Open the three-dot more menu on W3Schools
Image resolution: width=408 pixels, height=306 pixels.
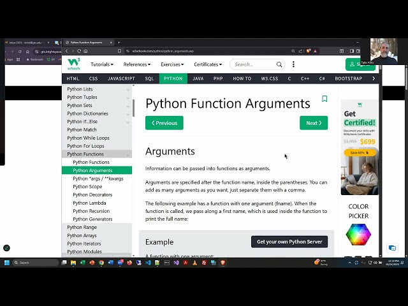pyautogui.click(x=293, y=64)
